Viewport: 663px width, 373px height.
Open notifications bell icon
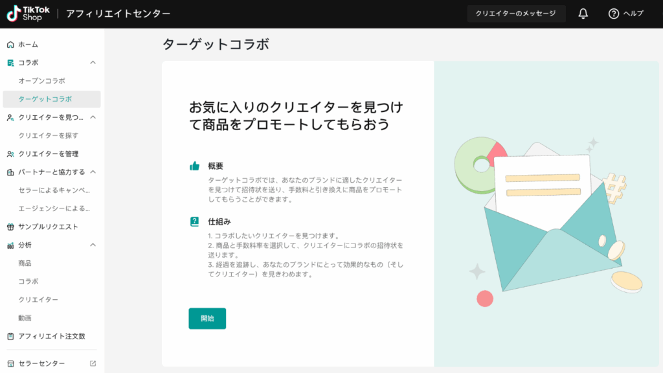pyautogui.click(x=583, y=14)
